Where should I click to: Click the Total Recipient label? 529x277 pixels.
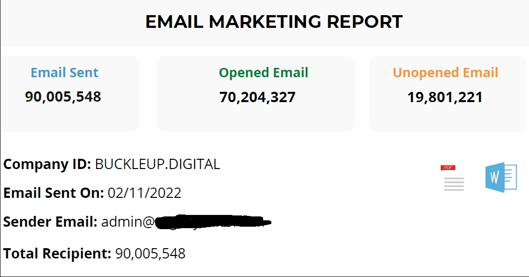coord(58,254)
